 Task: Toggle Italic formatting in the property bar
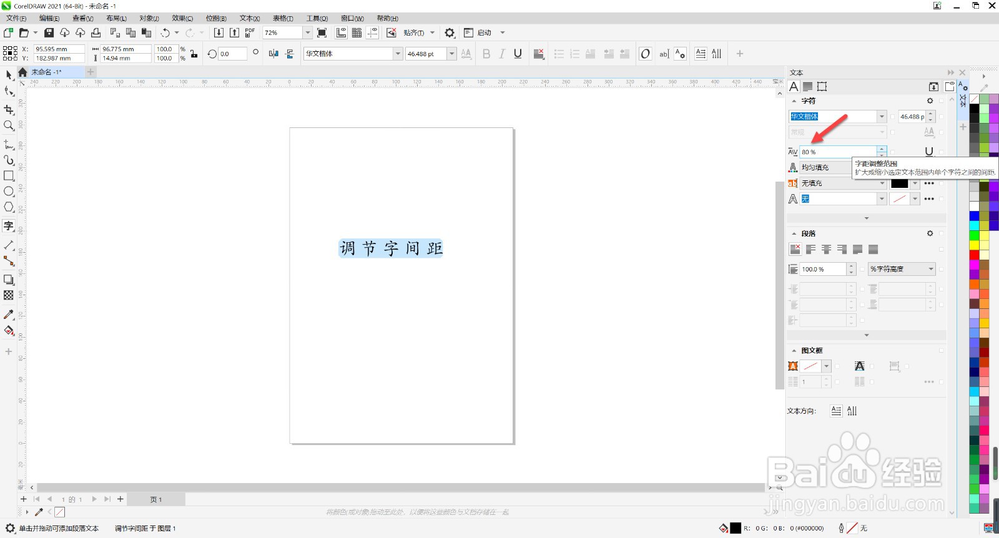[502, 54]
